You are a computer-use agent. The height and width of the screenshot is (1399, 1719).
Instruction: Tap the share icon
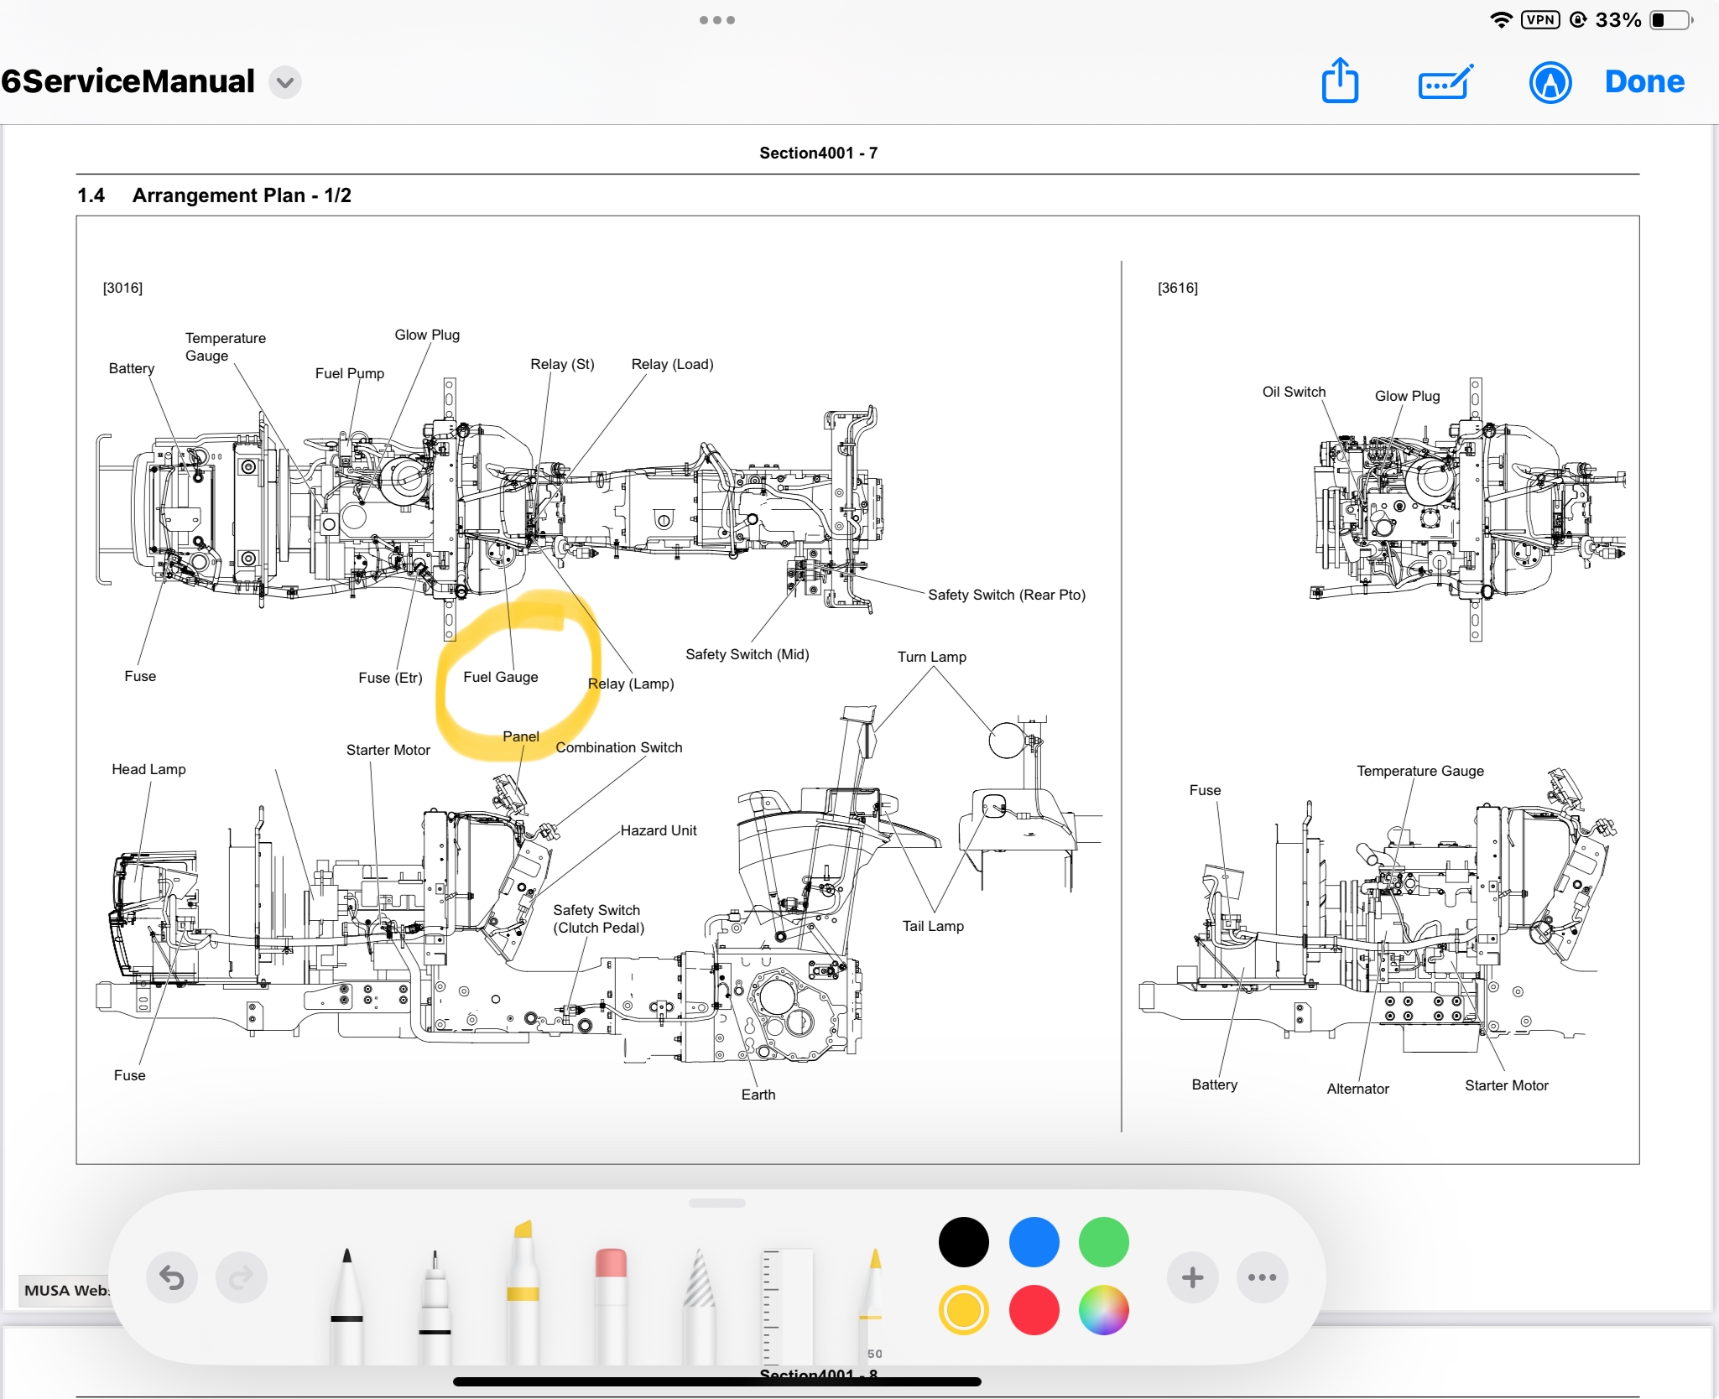tap(1340, 81)
